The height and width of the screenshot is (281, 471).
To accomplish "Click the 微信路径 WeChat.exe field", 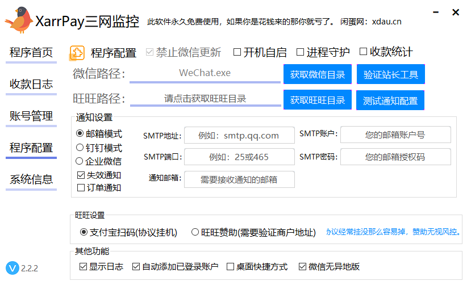I will tap(205, 73).
